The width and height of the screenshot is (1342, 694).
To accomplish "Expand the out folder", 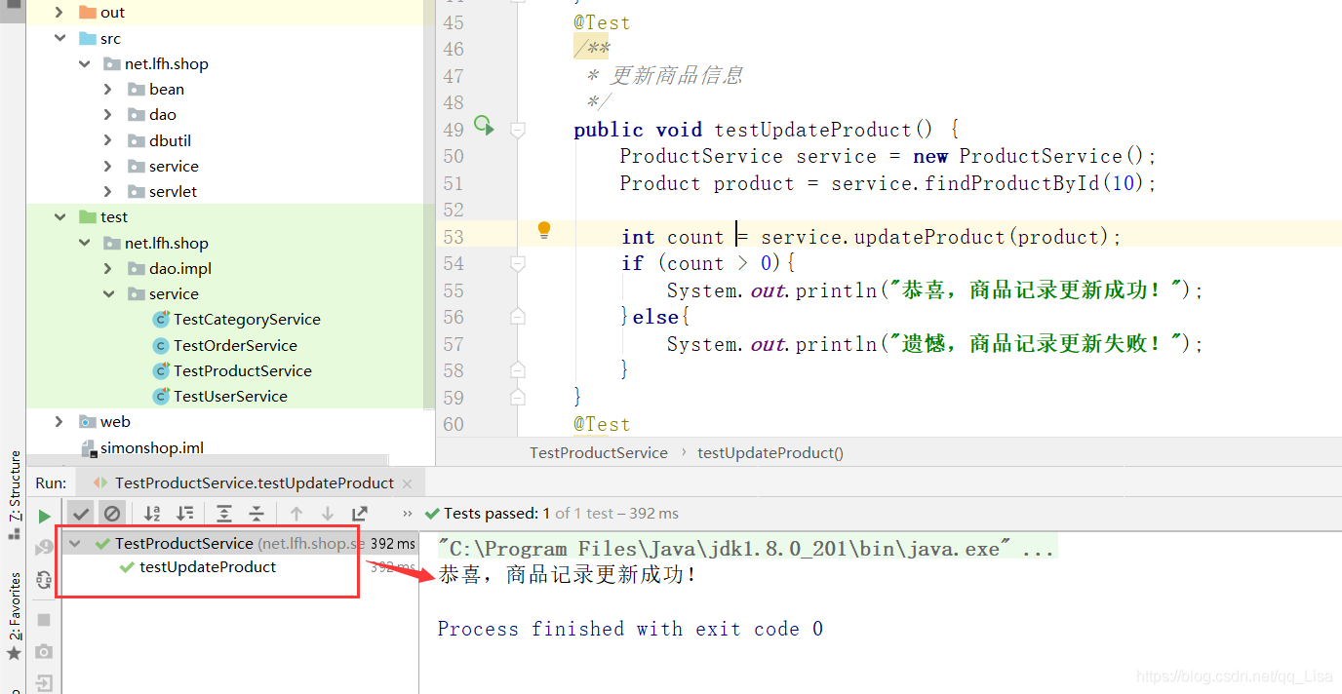I will tap(59, 13).
